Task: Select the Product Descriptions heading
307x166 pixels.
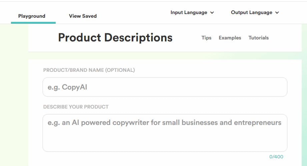Action: tap(115, 37)
